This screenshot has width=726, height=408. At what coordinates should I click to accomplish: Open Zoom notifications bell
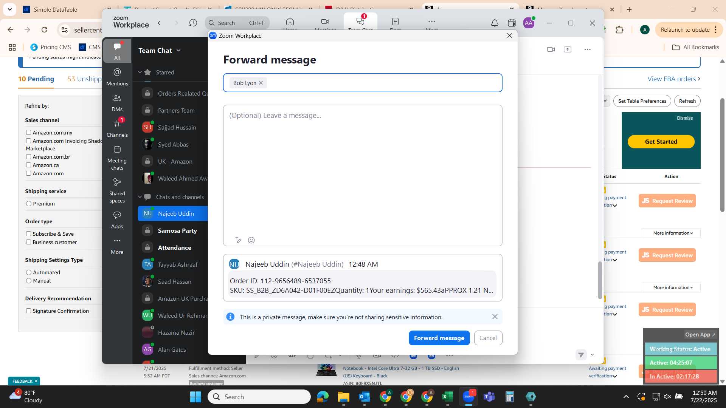click(495, 23)
